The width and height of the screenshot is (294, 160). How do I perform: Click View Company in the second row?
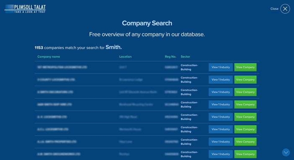coord(245,79)
